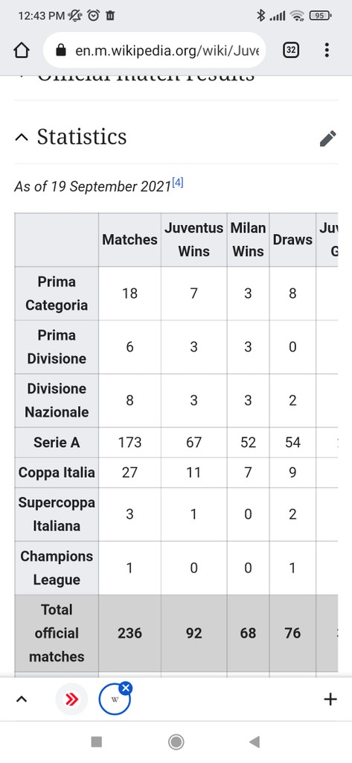
Task: Open citation reference [4]
Action: [177, 185]
